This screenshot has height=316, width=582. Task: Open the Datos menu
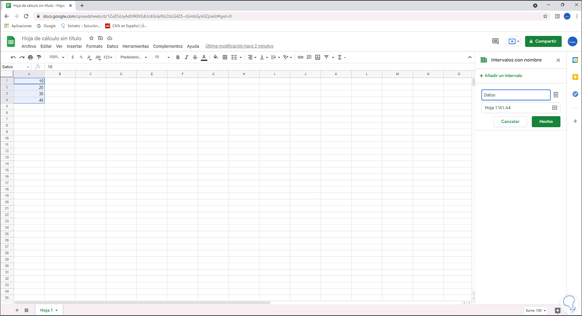click(x=112, y=46)
